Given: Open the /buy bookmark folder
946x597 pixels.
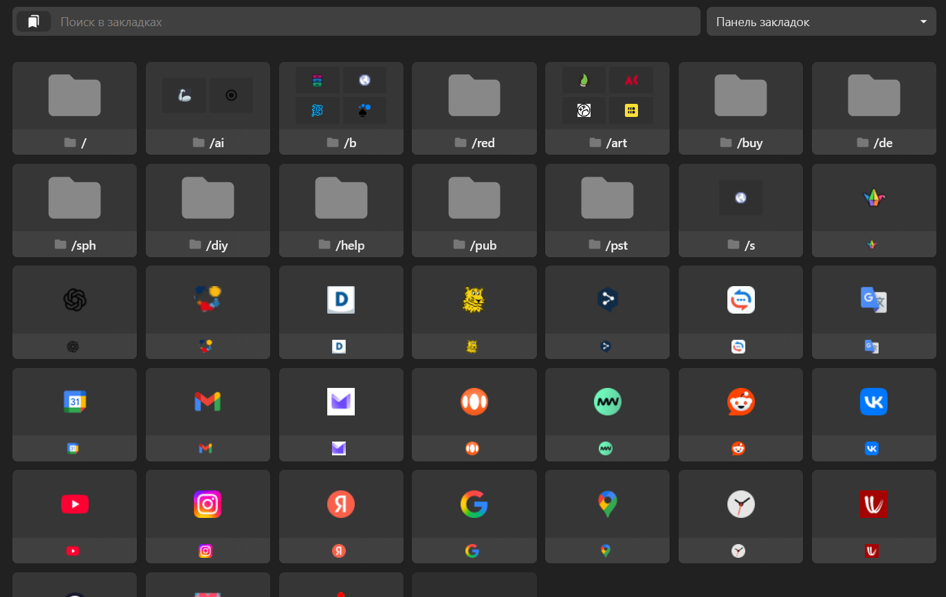Looking at the screenshot, I should pos(740,108).
